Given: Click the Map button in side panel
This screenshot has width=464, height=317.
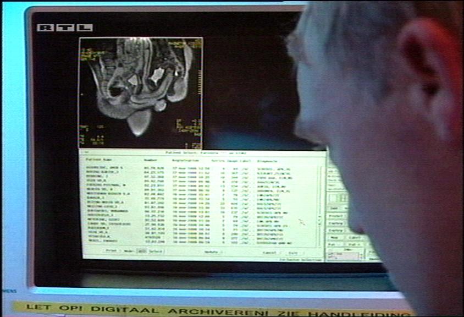Looking at the screenshot, I should tap(335, 238).
